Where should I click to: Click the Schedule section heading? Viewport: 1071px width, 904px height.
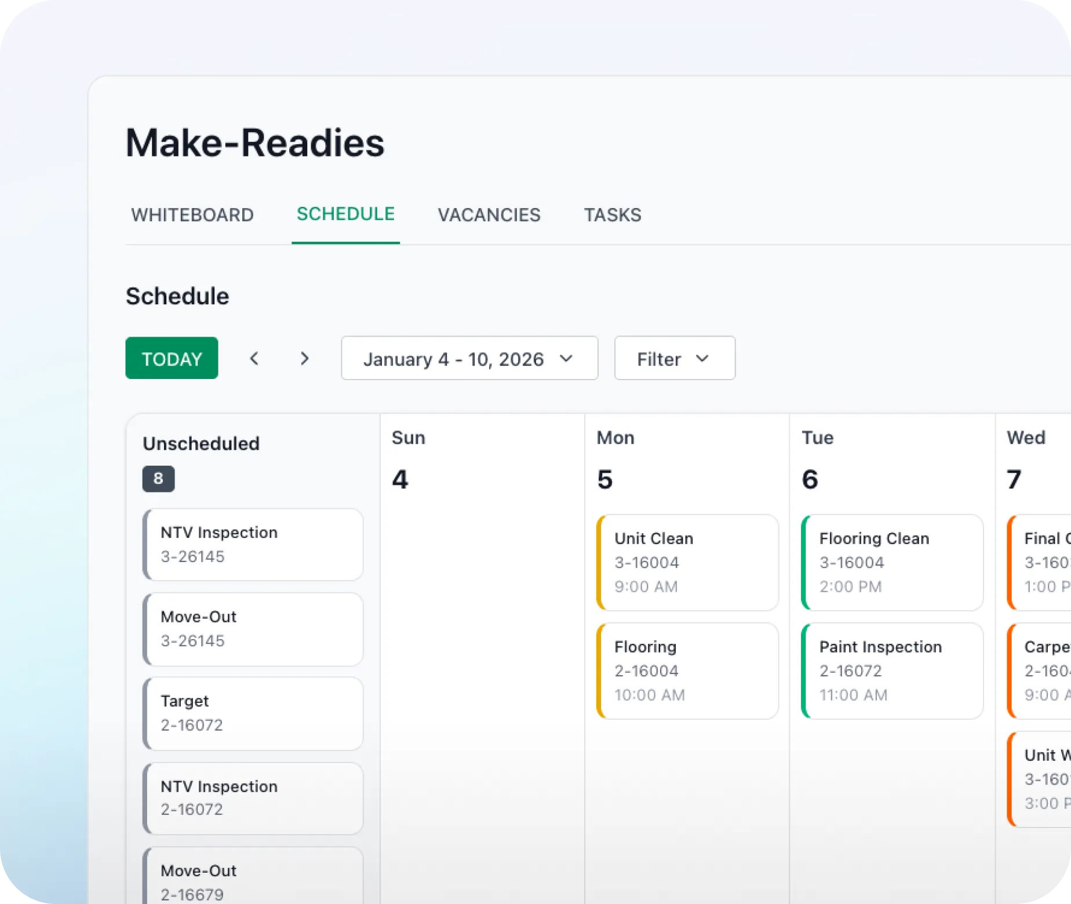[x=177, y=296]
